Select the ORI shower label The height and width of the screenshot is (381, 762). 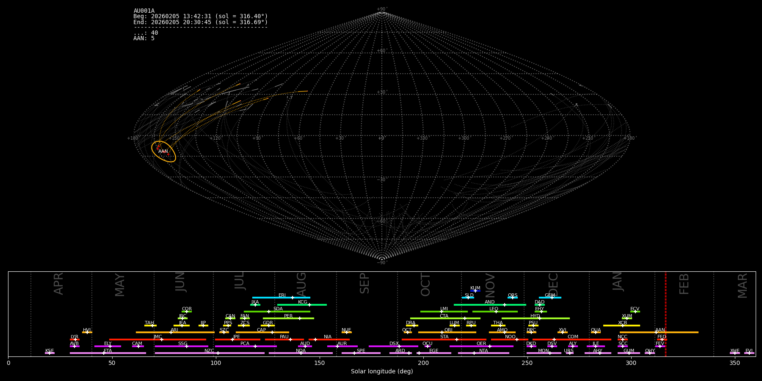coord(448,330)
